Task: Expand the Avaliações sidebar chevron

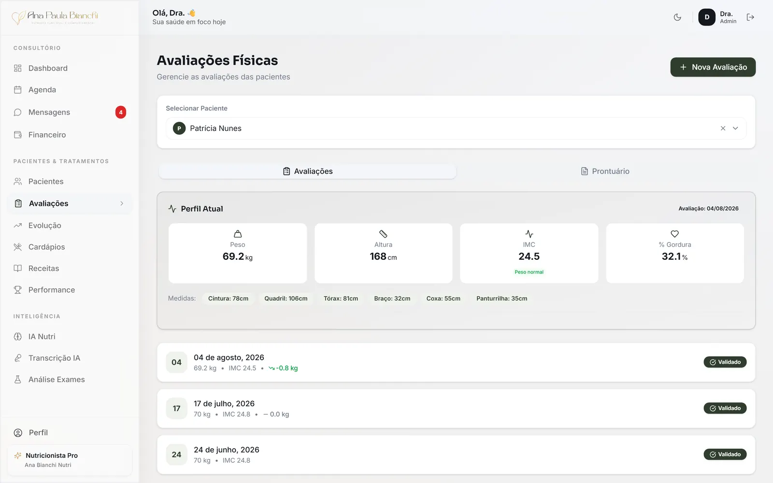Action: (x=122, y=203)
